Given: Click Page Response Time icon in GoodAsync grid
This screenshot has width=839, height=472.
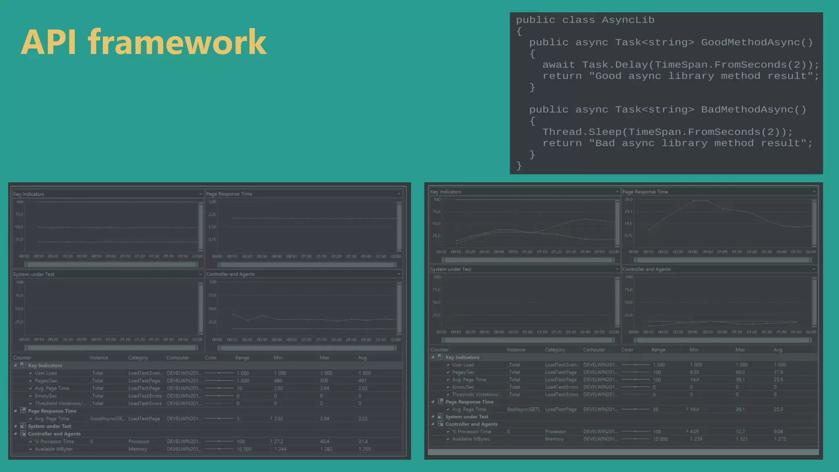Looking at the screenshot, I should pos(23,411).
